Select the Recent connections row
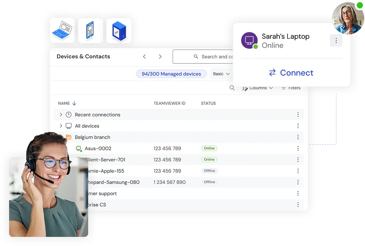The width and height of the screenshot is (365, 246). click(179, 115)
